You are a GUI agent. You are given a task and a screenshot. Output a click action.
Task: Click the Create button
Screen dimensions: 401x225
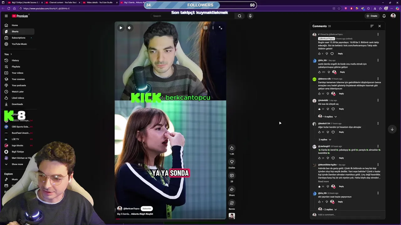pyautogui.click(x=372, y=16)
